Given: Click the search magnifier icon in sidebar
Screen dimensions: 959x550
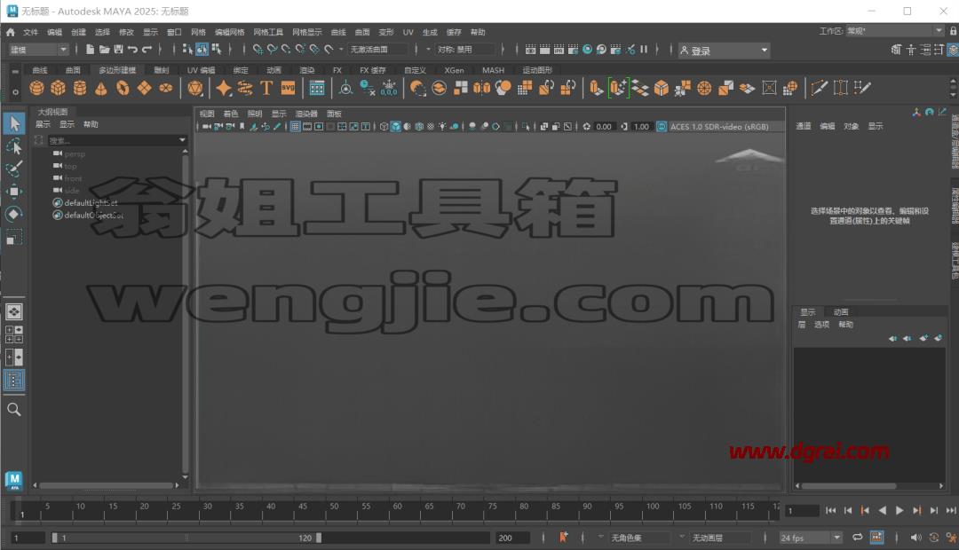Looking at the screenshot, I should coord(13,410).
